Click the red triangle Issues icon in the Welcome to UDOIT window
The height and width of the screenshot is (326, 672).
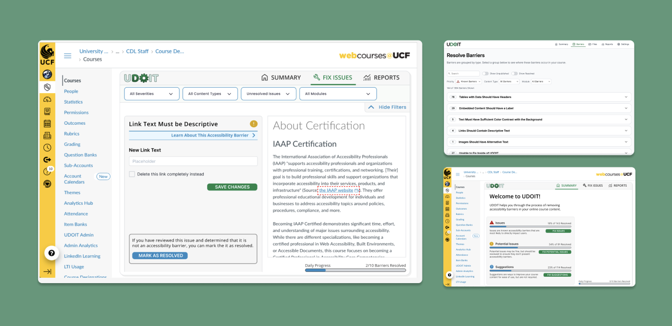coord(491,223)
